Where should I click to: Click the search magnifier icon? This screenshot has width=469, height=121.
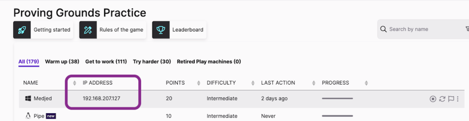(383, 29)
